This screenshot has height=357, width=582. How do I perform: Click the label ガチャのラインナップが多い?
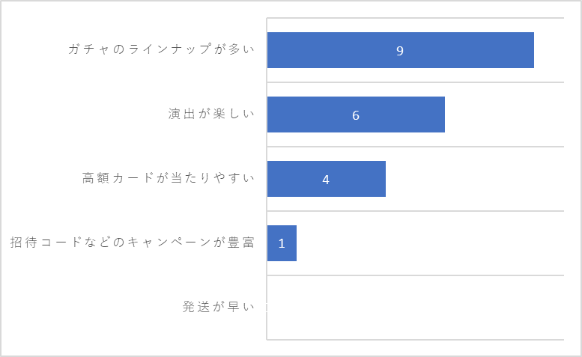(162, 49)
